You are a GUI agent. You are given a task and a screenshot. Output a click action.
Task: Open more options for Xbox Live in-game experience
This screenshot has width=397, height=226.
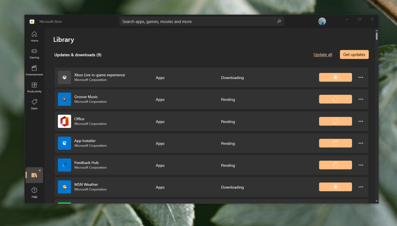361,77
